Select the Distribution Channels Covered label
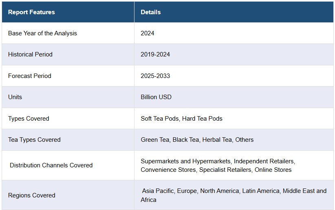335x210 pixels. [x=51, y=165]
